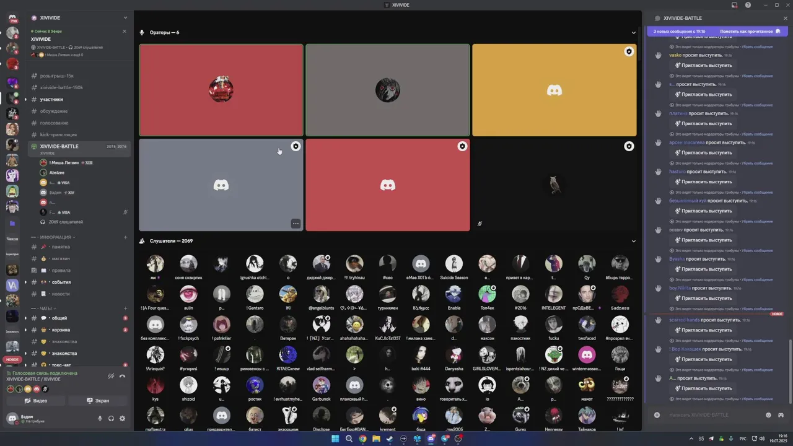Screen dimensions: 793x446
Task: Add channel with plus next to ЧАТЫ
Action: [125, 308]
